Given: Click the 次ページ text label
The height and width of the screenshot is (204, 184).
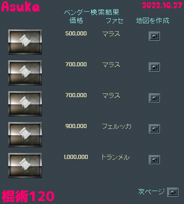Looking at the screenshot, I should click(x=151, y=191).
